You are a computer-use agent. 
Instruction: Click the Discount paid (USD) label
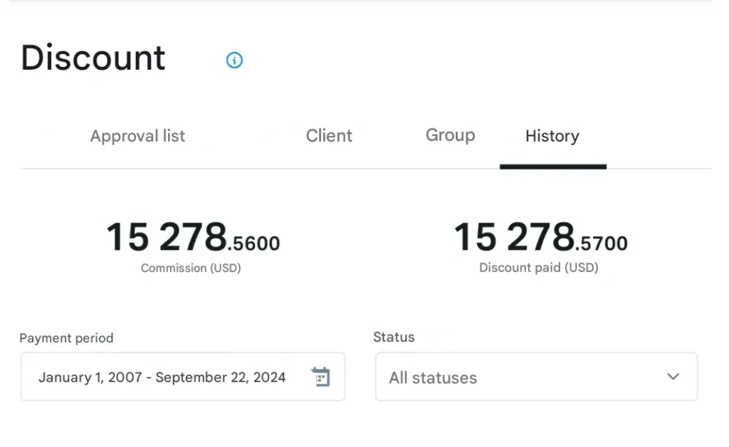[538, 268]
